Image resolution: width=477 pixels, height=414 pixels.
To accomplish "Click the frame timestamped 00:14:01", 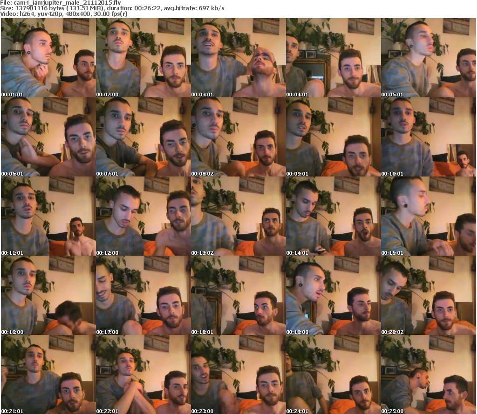I will [333, 216].
